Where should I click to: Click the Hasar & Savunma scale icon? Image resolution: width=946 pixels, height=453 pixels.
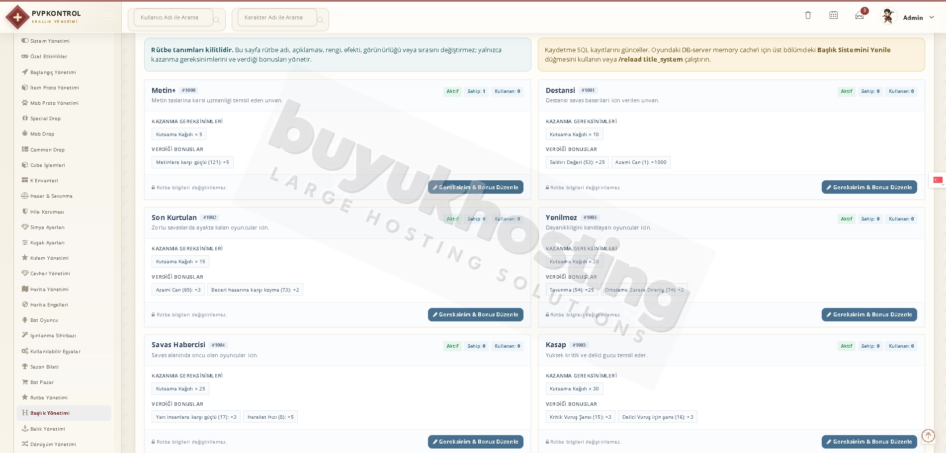pyautogui.click(x=25, y=196)
